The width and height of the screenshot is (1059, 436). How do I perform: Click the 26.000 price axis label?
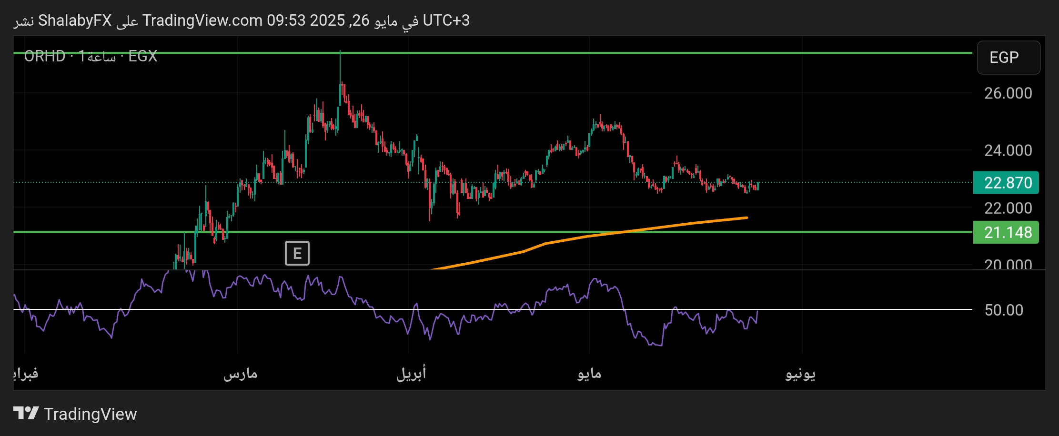1008,93
